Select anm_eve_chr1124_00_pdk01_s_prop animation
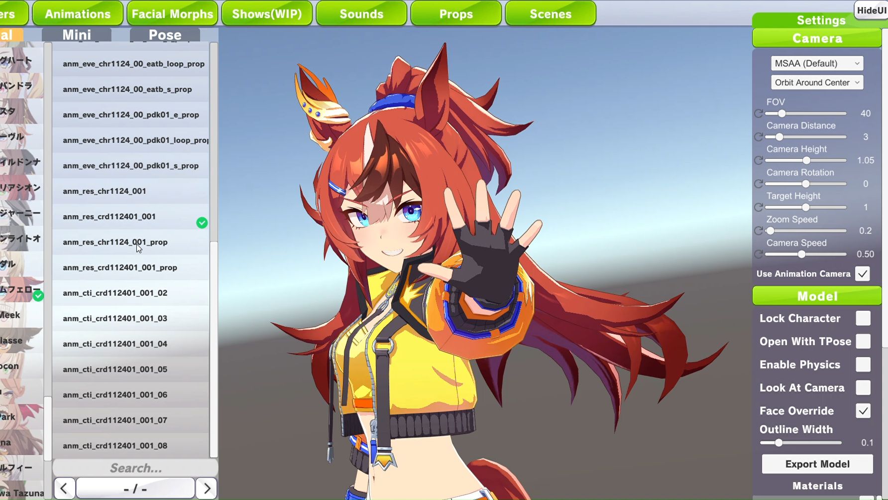 click(x=131, y=165)
